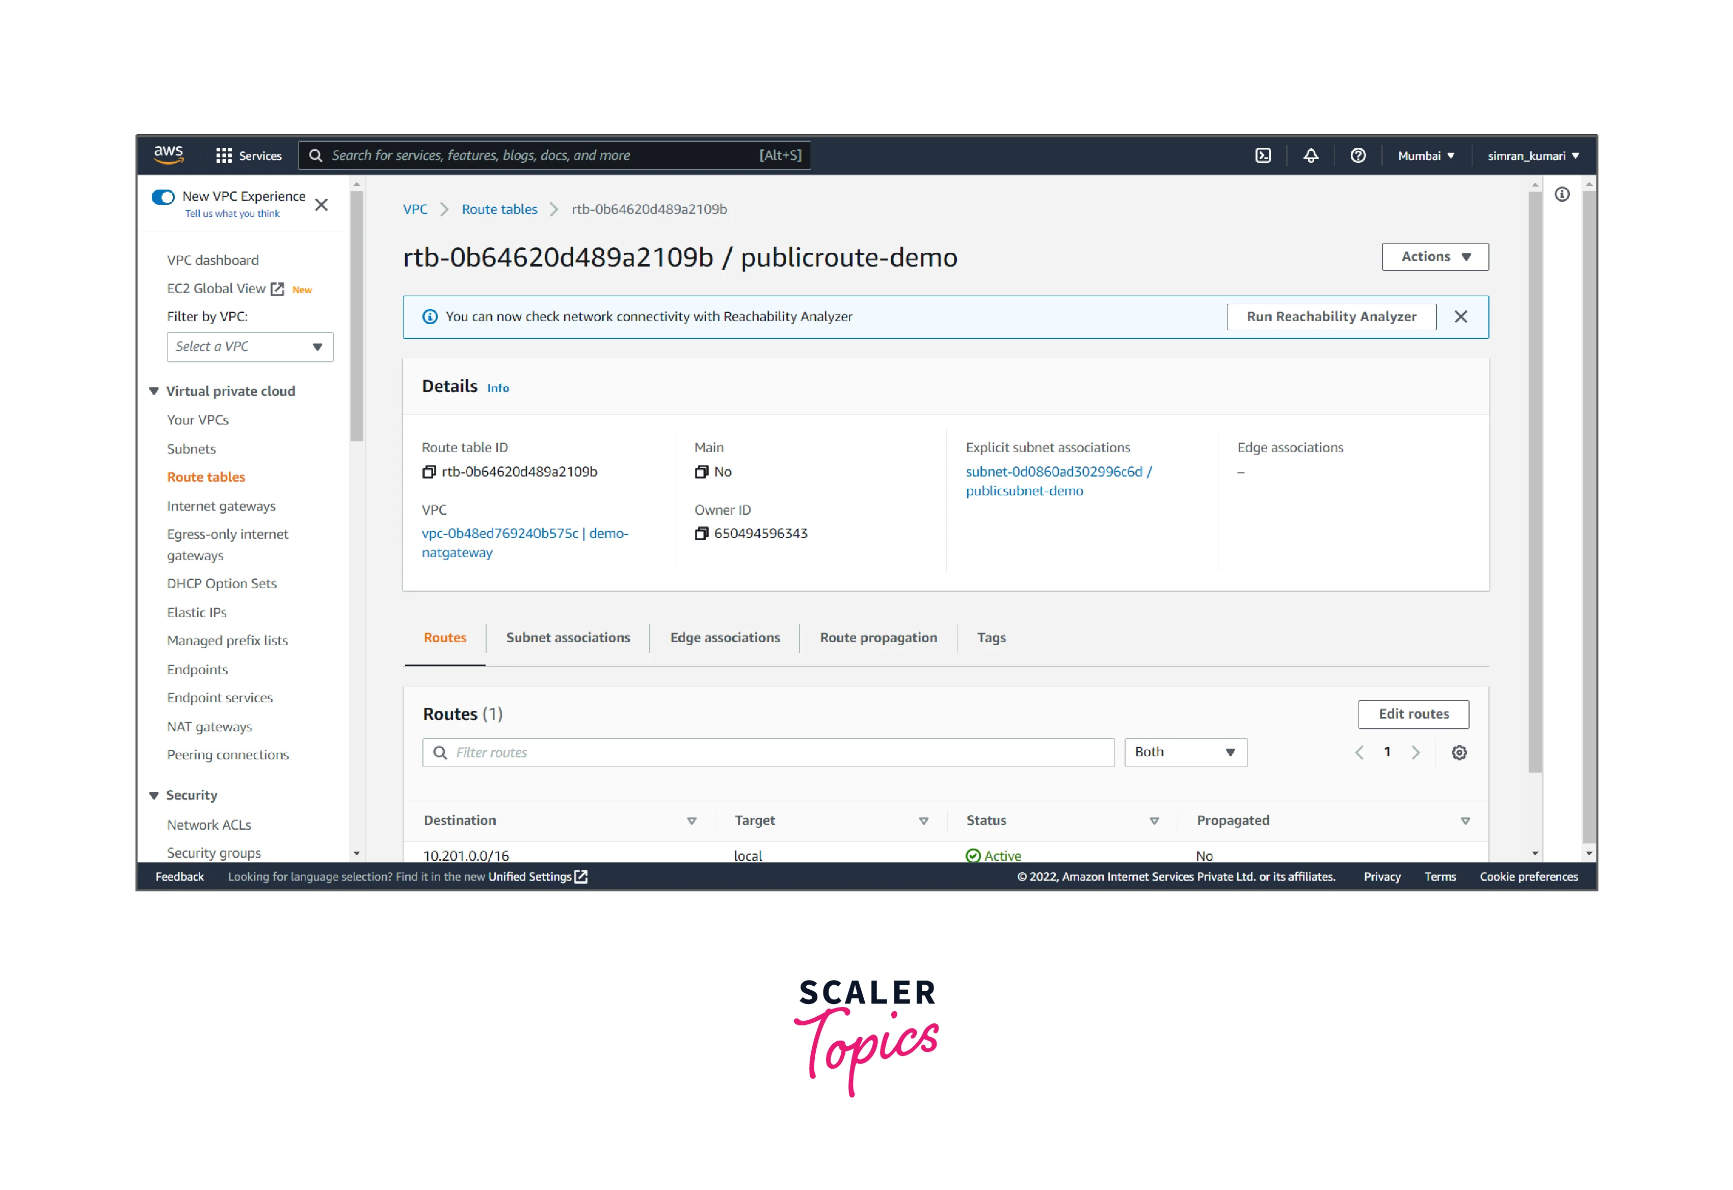Open the notifications bell

click(1310, 156)
